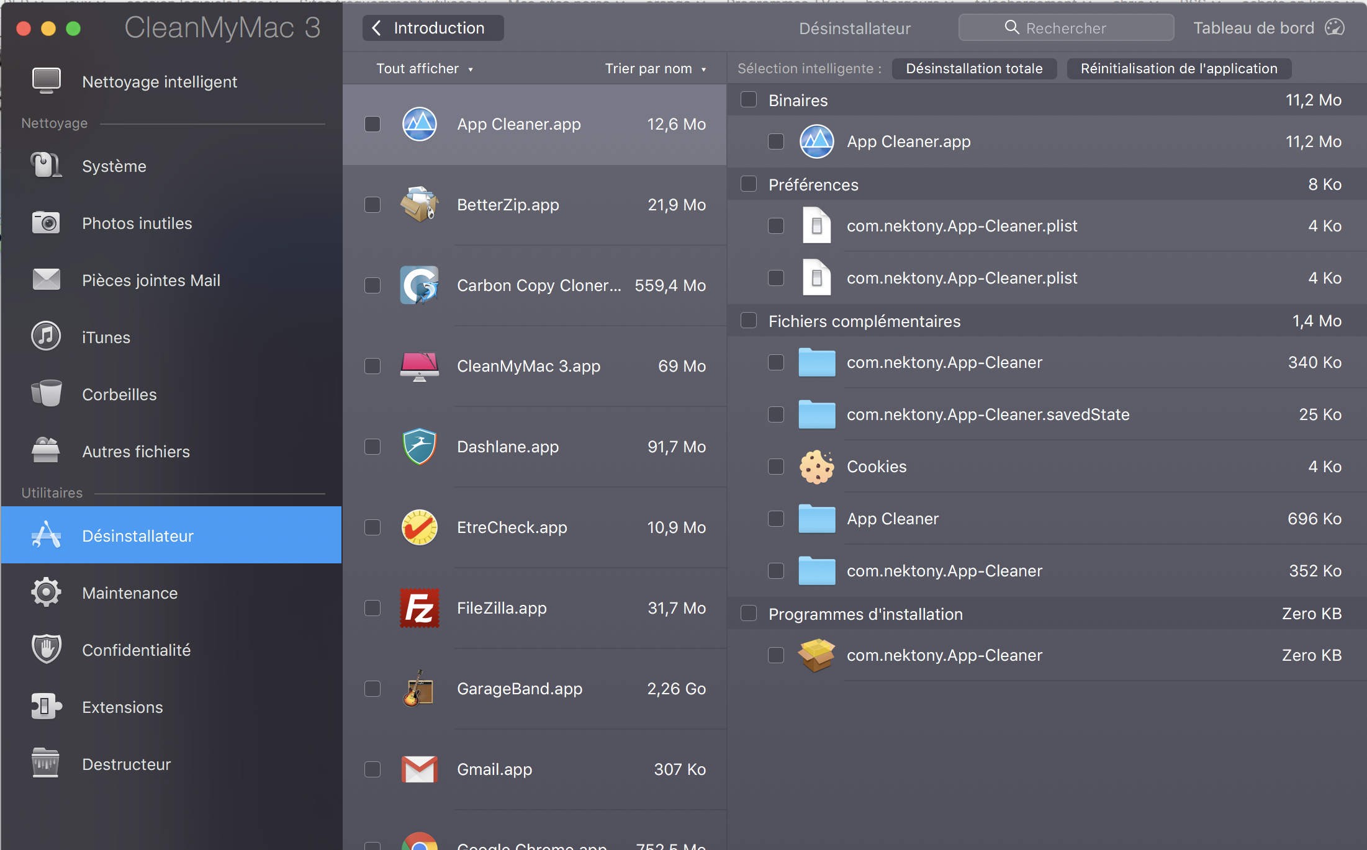
Task: Check the BetterZip.app checkbox
Action: pyautogui.click(x=372, y=205)
